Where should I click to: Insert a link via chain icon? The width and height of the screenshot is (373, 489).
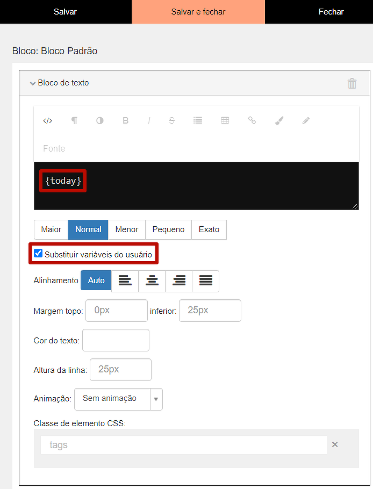(x=252, y=121)
